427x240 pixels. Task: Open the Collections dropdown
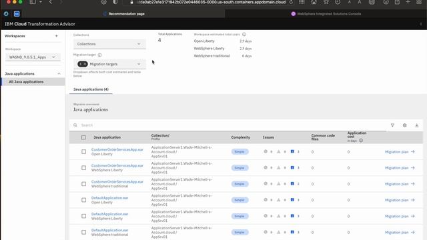(x=109, y=44)
